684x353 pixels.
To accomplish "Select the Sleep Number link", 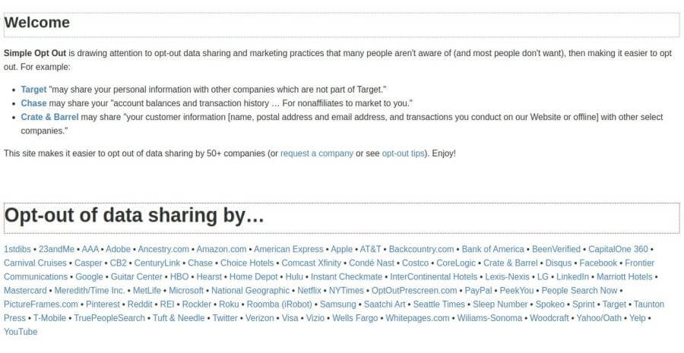I will (x=500, y=304).
